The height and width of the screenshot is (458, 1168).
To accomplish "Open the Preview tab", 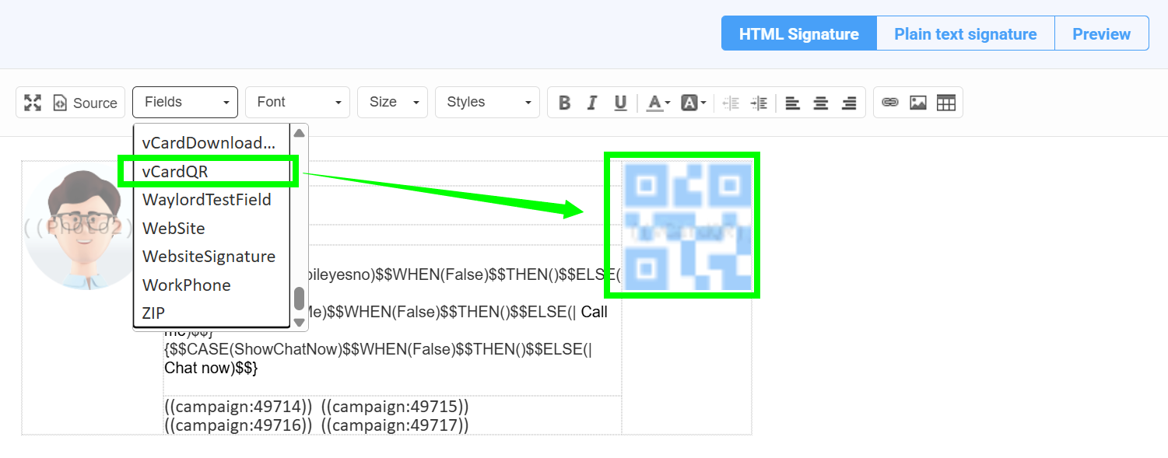I will (1101, 33).
